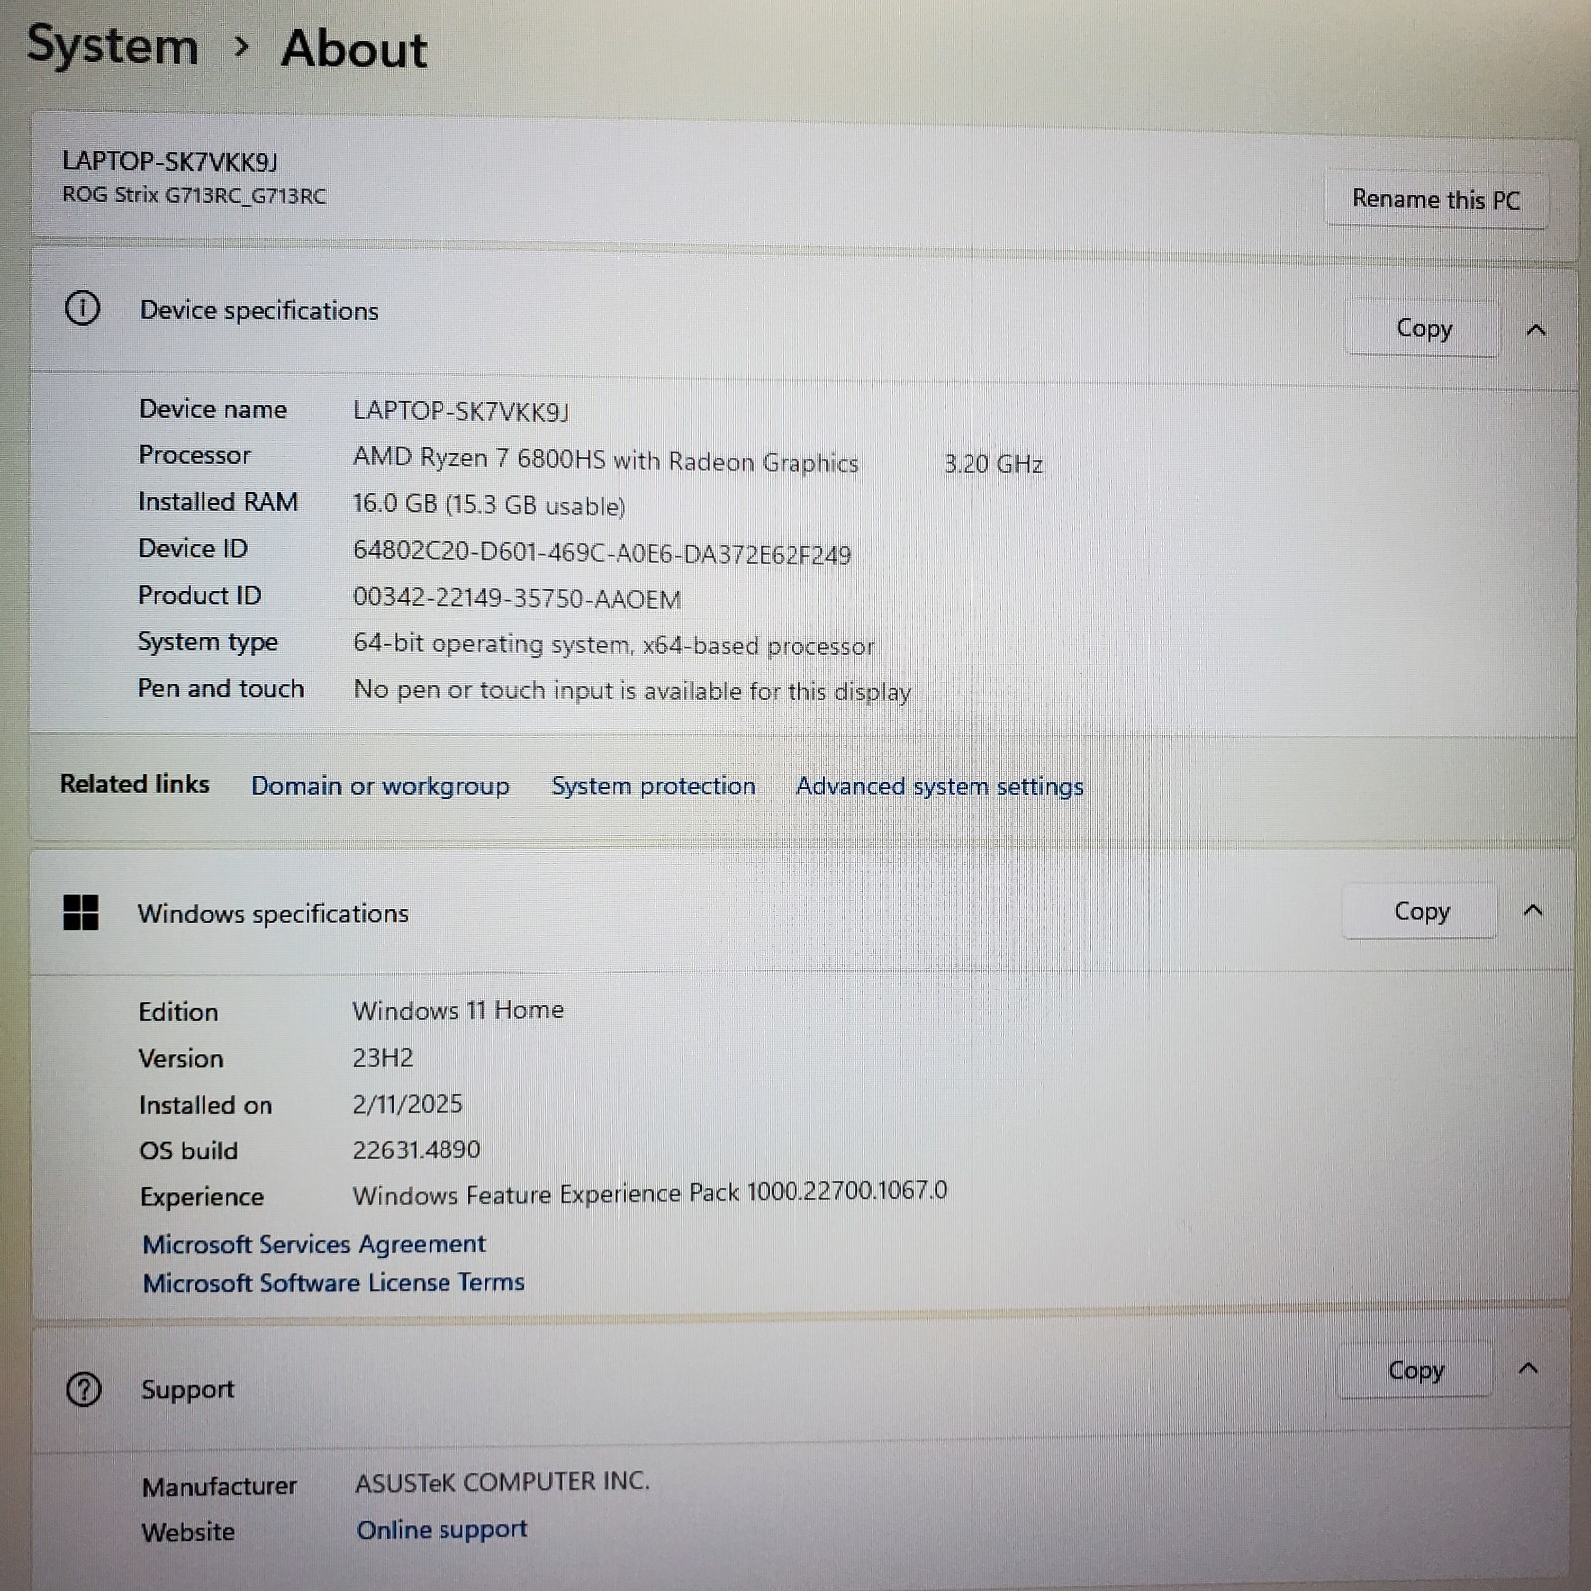Select OS build value 22631.4890

[417, 1150]
